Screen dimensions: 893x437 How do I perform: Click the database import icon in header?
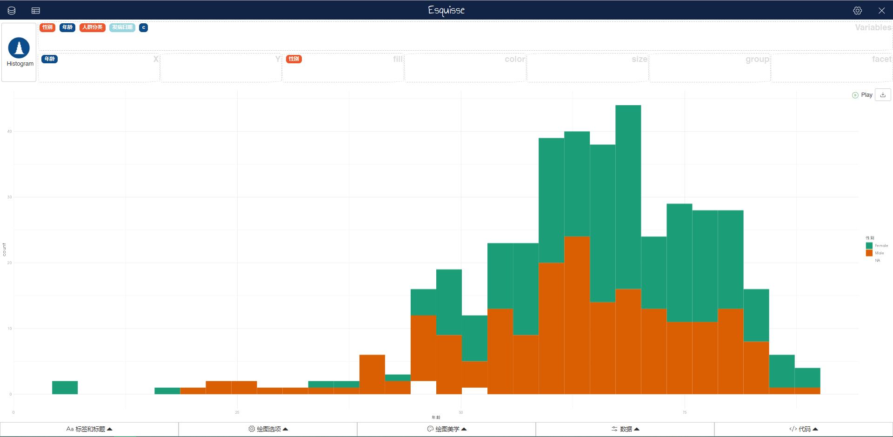click(12, 10)
